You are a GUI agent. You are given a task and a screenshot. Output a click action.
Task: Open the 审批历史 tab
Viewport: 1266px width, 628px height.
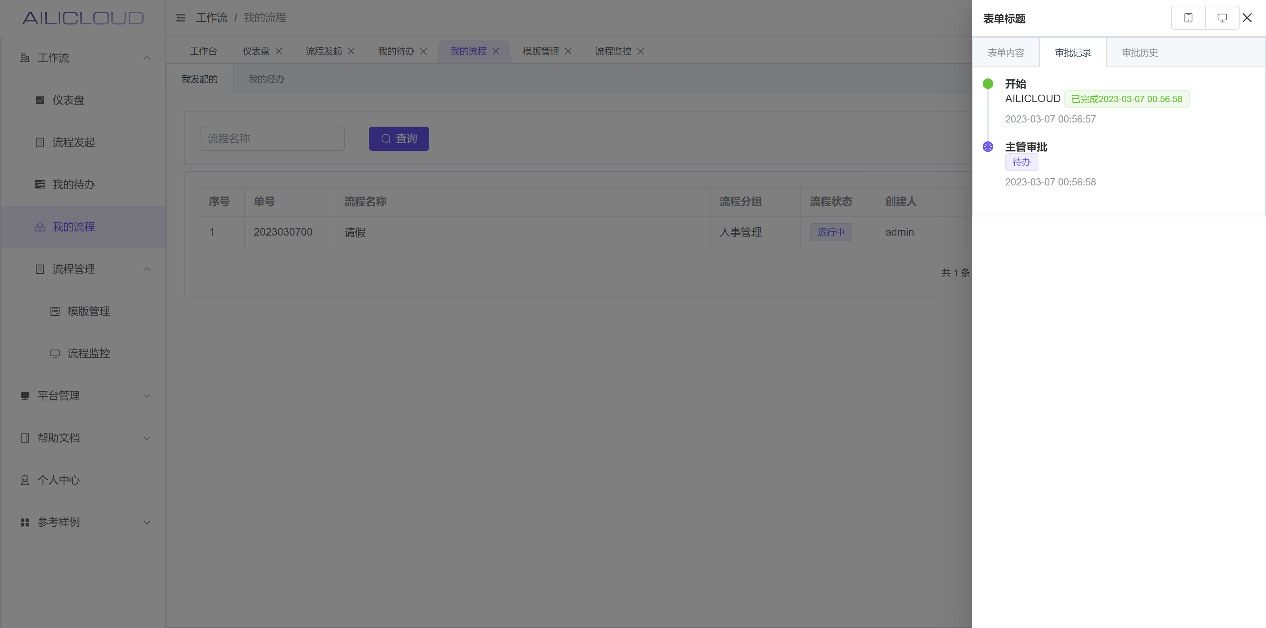pos(1140,53)
